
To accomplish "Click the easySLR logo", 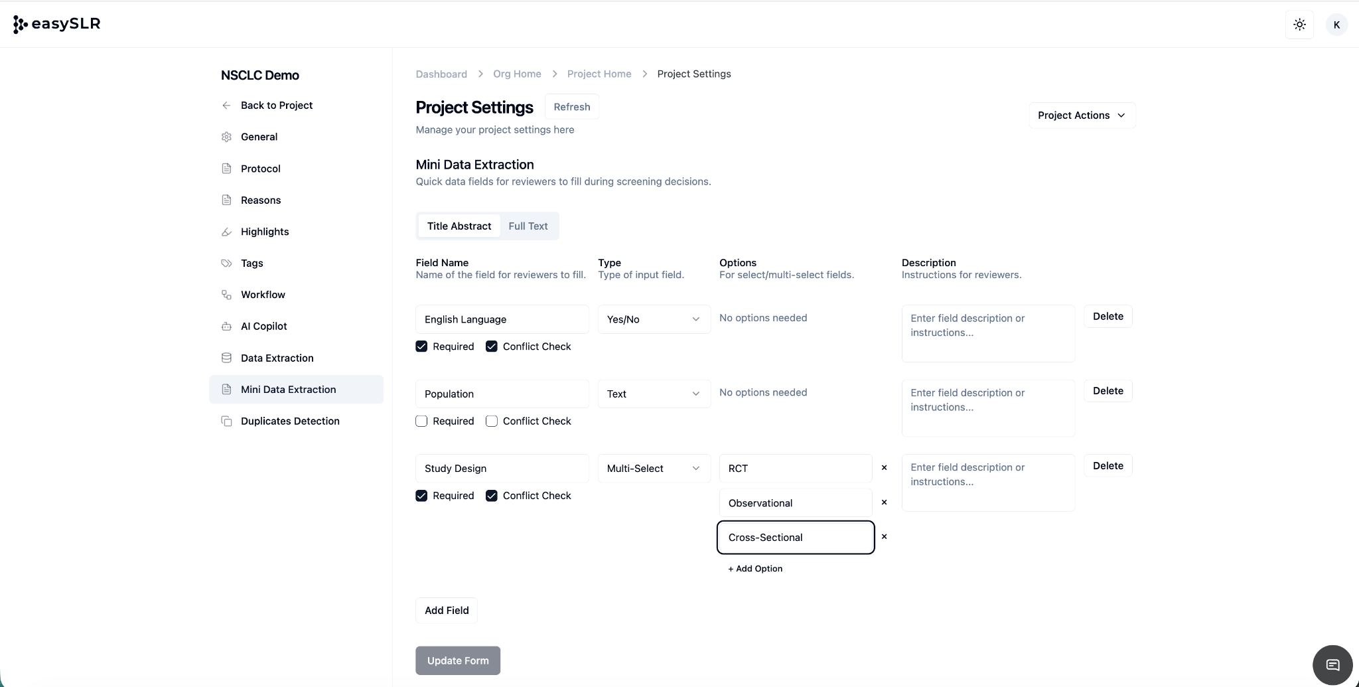I will tap(57, 24).
